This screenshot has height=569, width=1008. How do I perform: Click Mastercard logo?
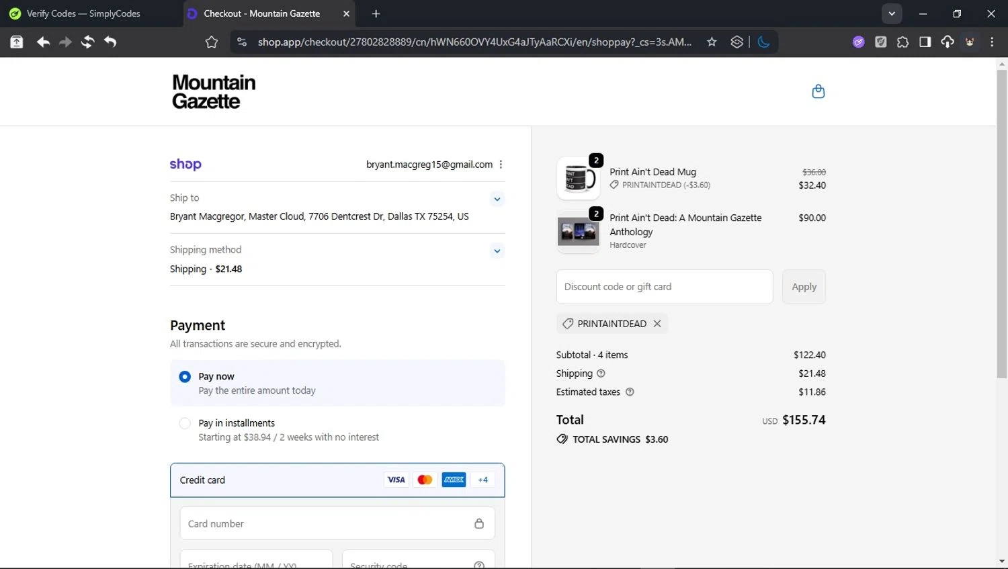(x=425, y=480)
